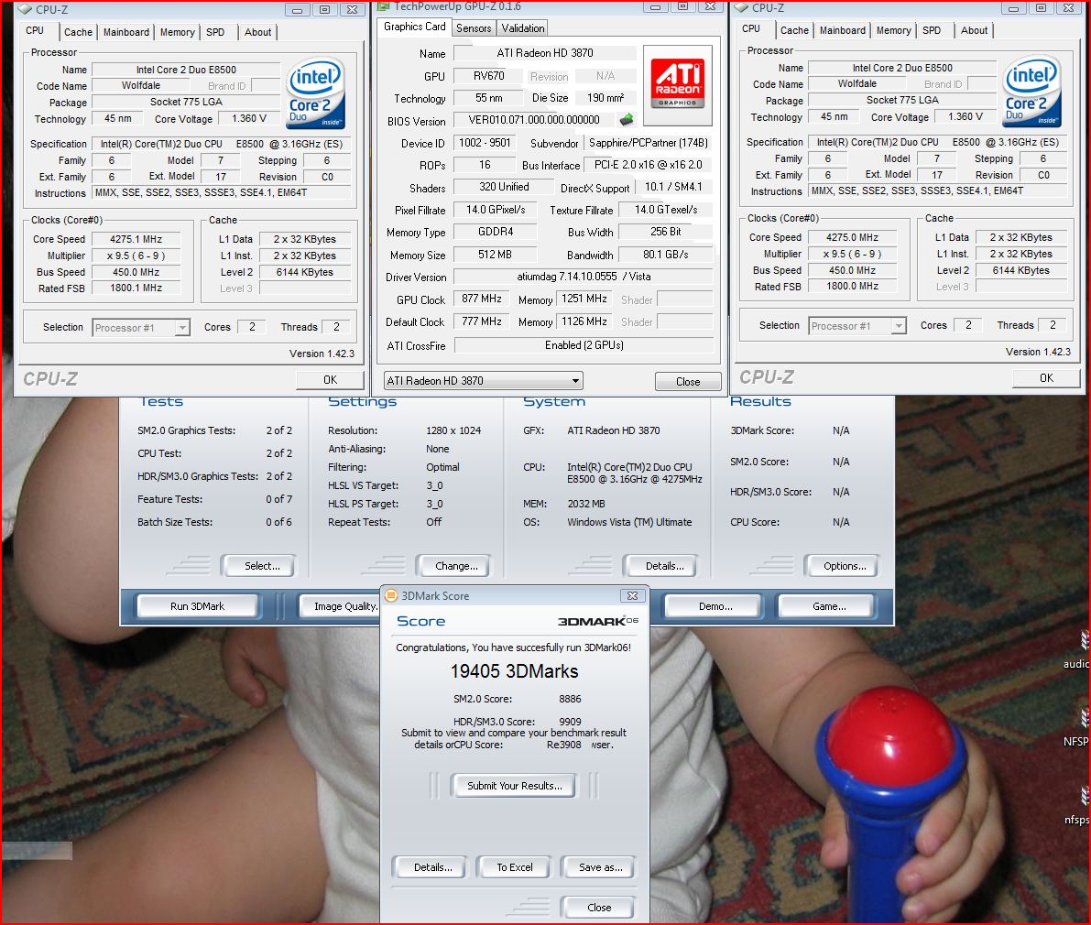Image resolution: width=1091 pixels, height=925 pixels.
Task: Click the BIOS Version field in GPU-Z
Action: point(535,120)
